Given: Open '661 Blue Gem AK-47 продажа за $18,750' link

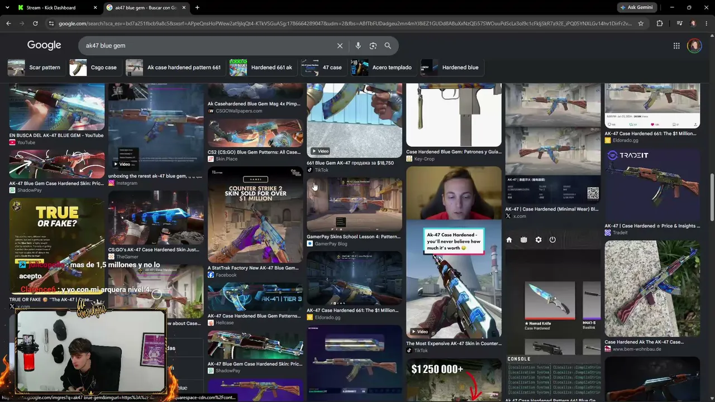Looking at the screenshot, I should coord(350,163).
